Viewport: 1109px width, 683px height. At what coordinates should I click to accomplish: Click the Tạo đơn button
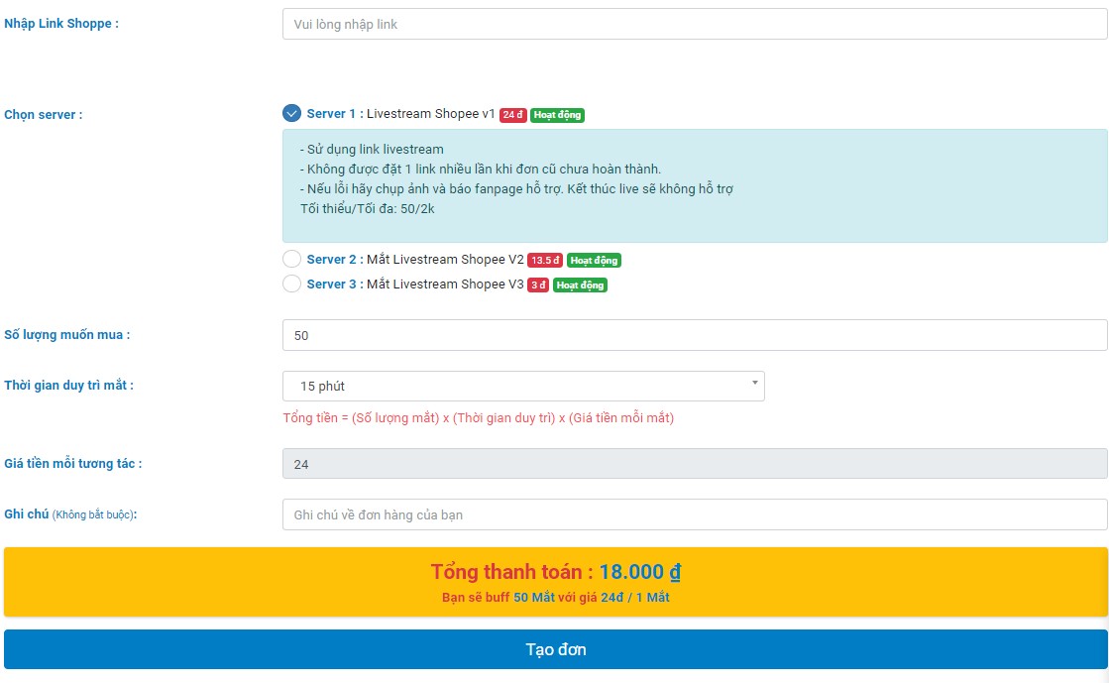555,649
